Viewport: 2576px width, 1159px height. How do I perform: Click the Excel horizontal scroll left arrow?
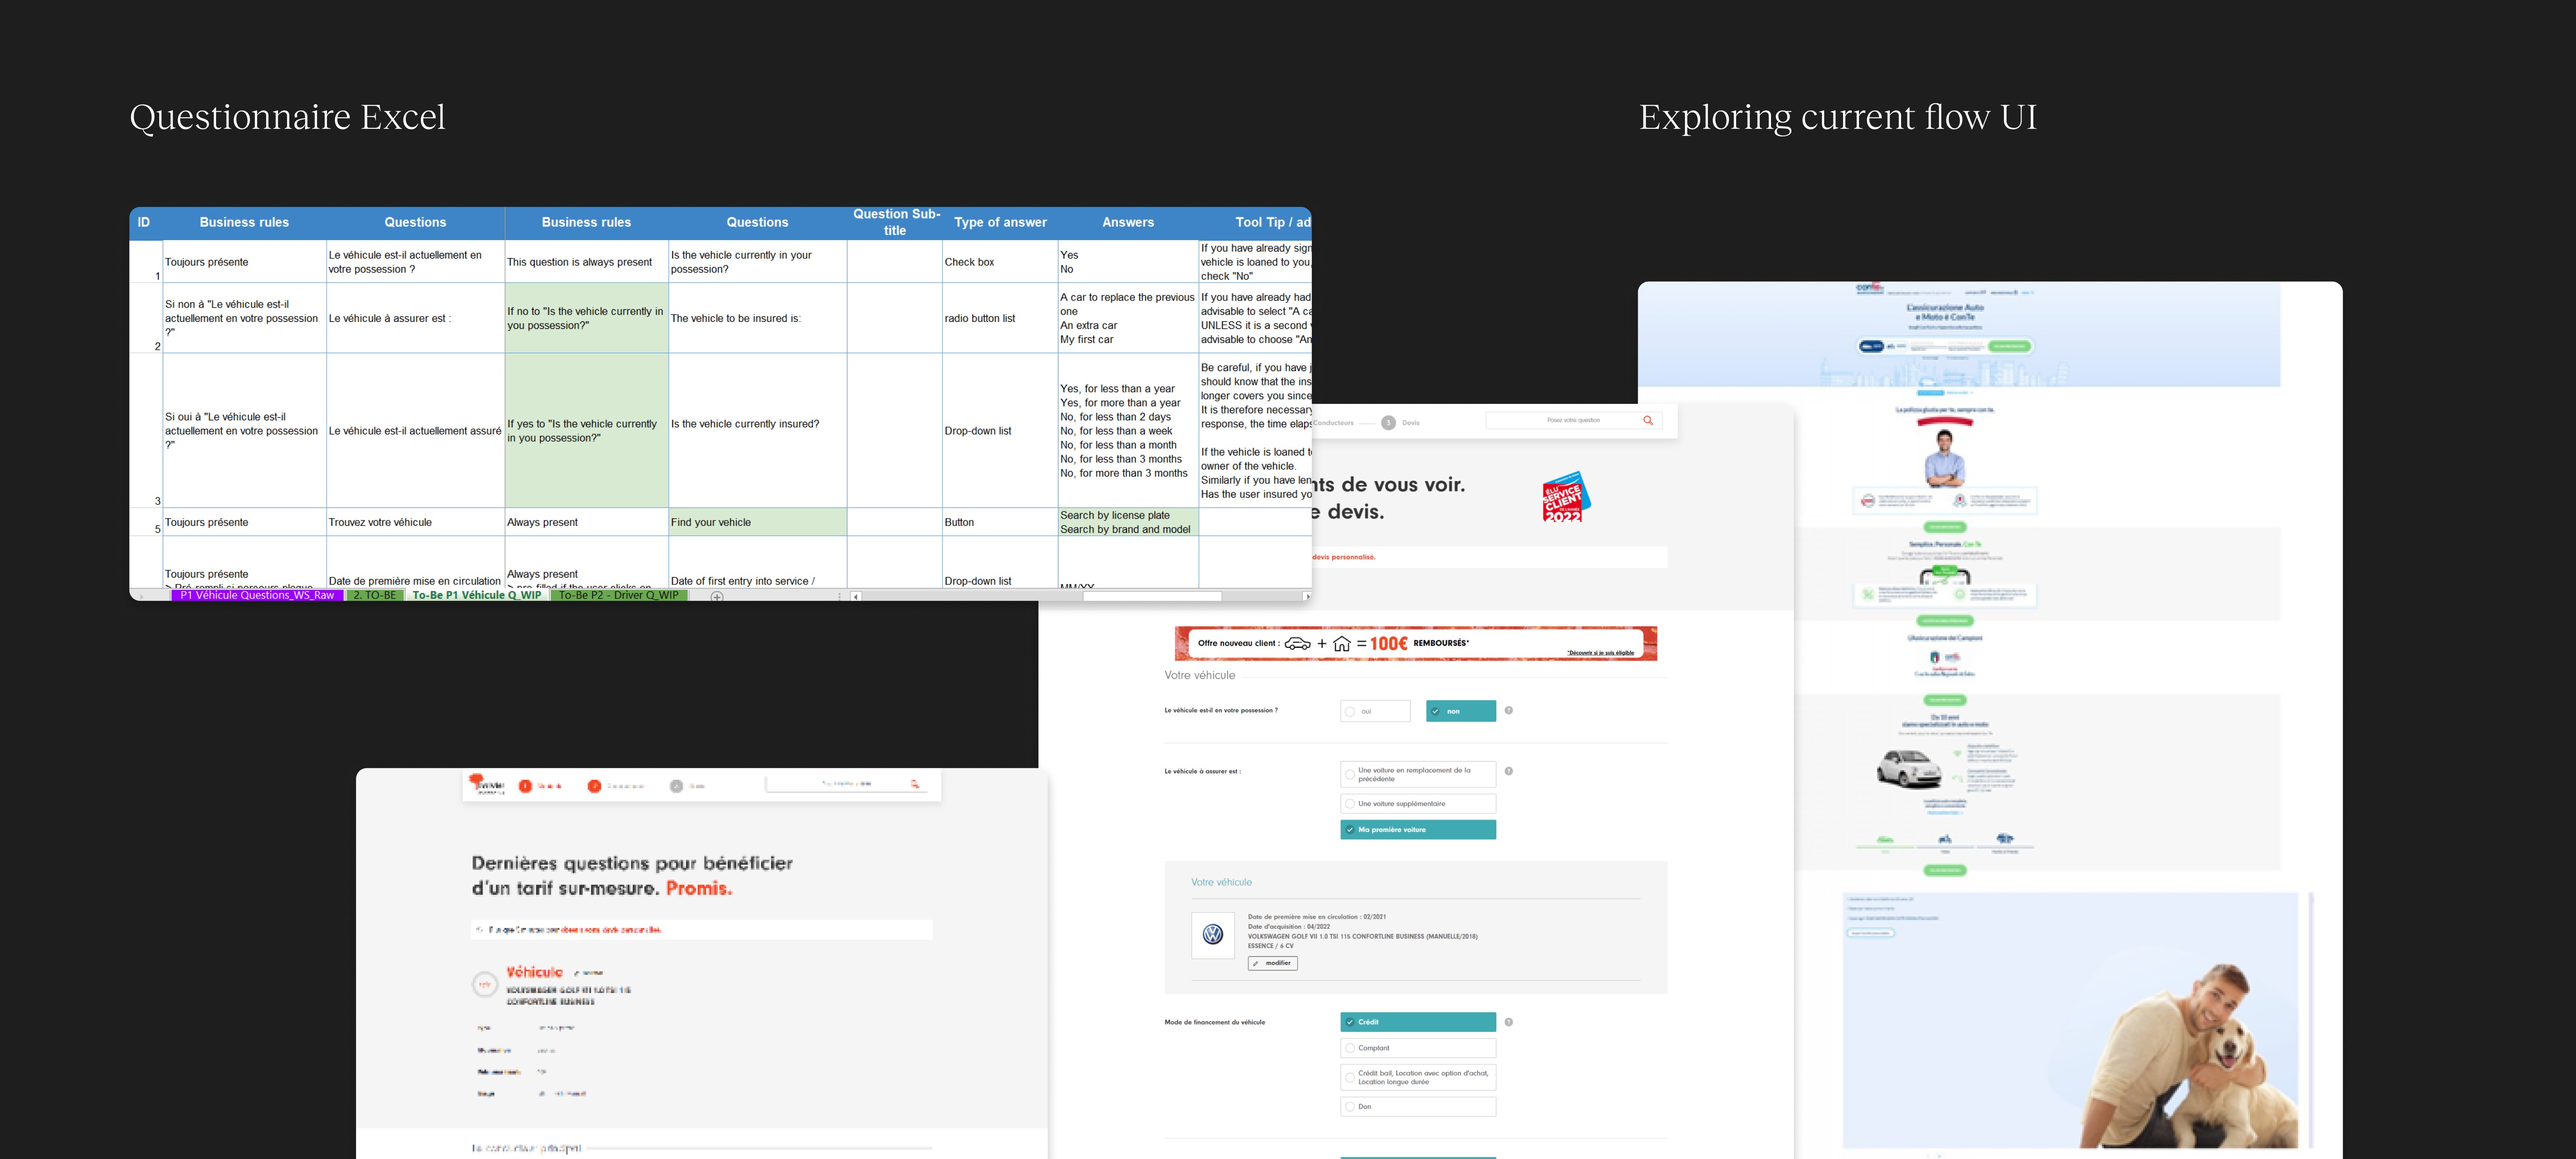coord(856,596)
